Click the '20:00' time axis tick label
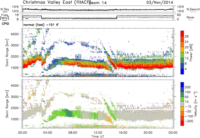Image resolution: width=200 pixels, height=138 pixels. (148, 133)
